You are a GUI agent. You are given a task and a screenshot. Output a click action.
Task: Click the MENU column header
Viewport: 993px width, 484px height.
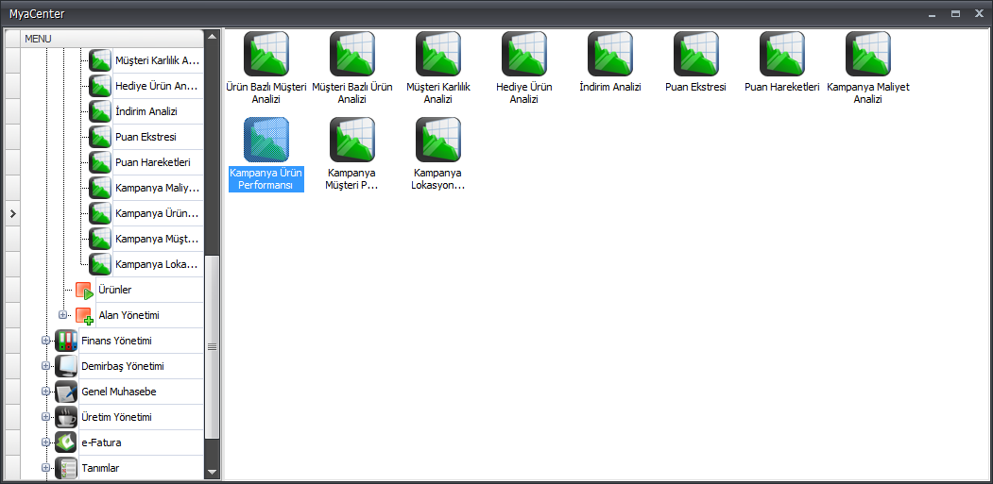tap(112, 39)
